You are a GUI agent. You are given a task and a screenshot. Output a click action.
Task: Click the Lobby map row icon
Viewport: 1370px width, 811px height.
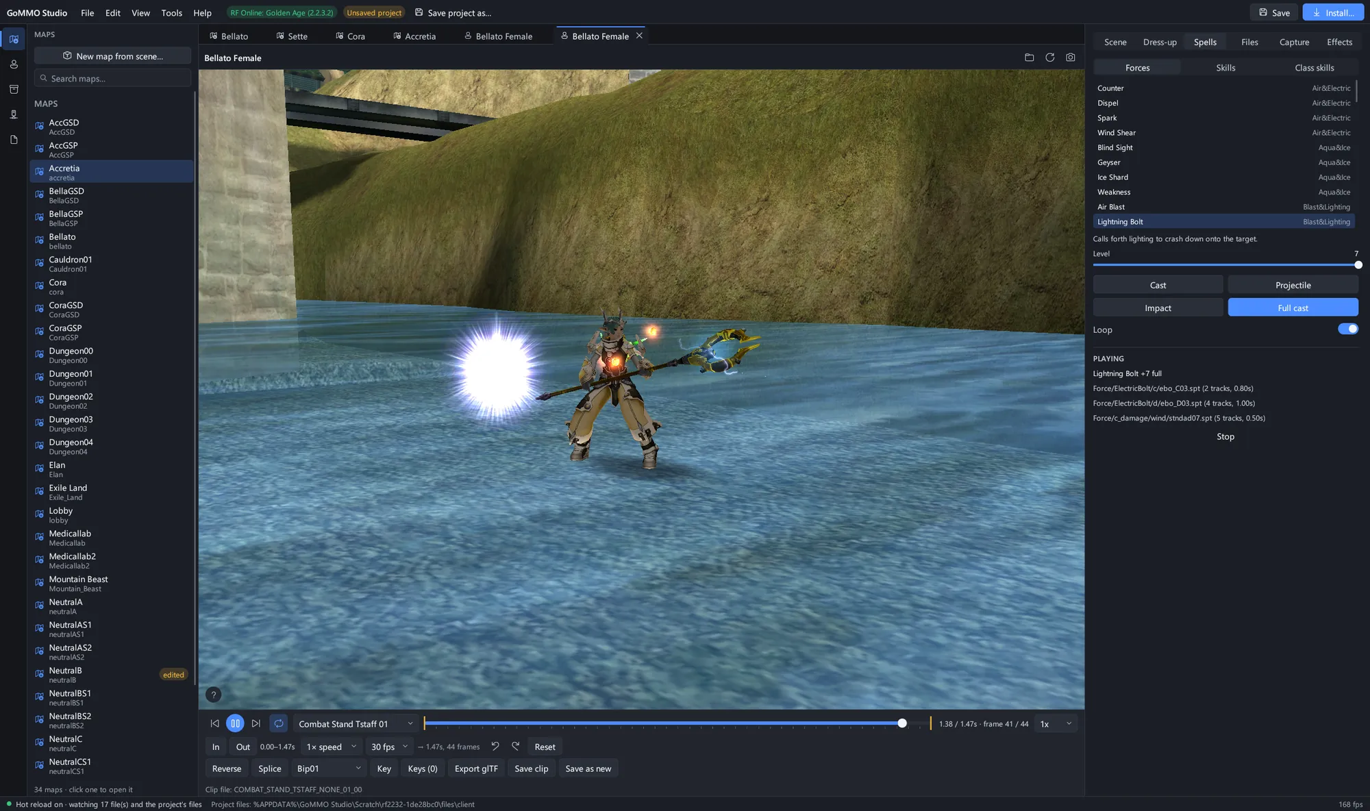point(40,514)
